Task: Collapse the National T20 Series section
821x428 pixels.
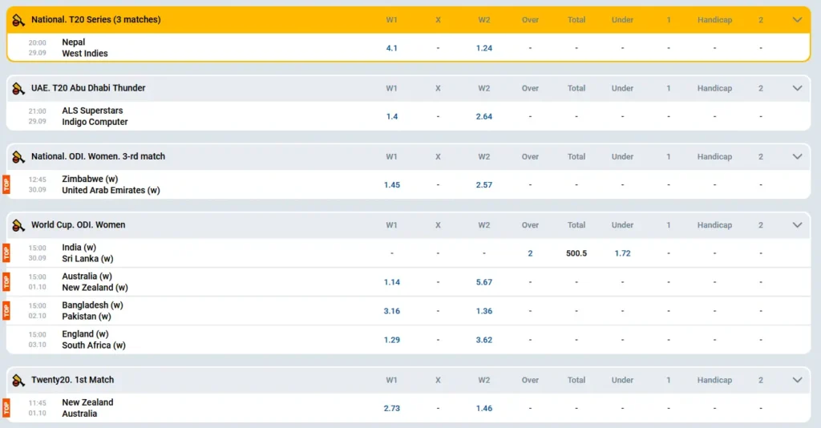Action: pyautogui.click(x=797, y=20)
